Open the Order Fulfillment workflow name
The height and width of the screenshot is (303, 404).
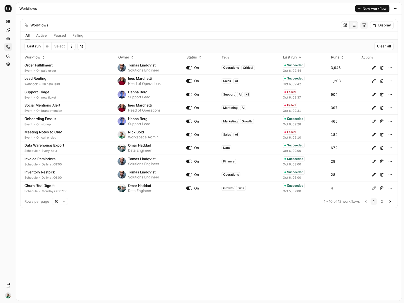pos(38,65)
